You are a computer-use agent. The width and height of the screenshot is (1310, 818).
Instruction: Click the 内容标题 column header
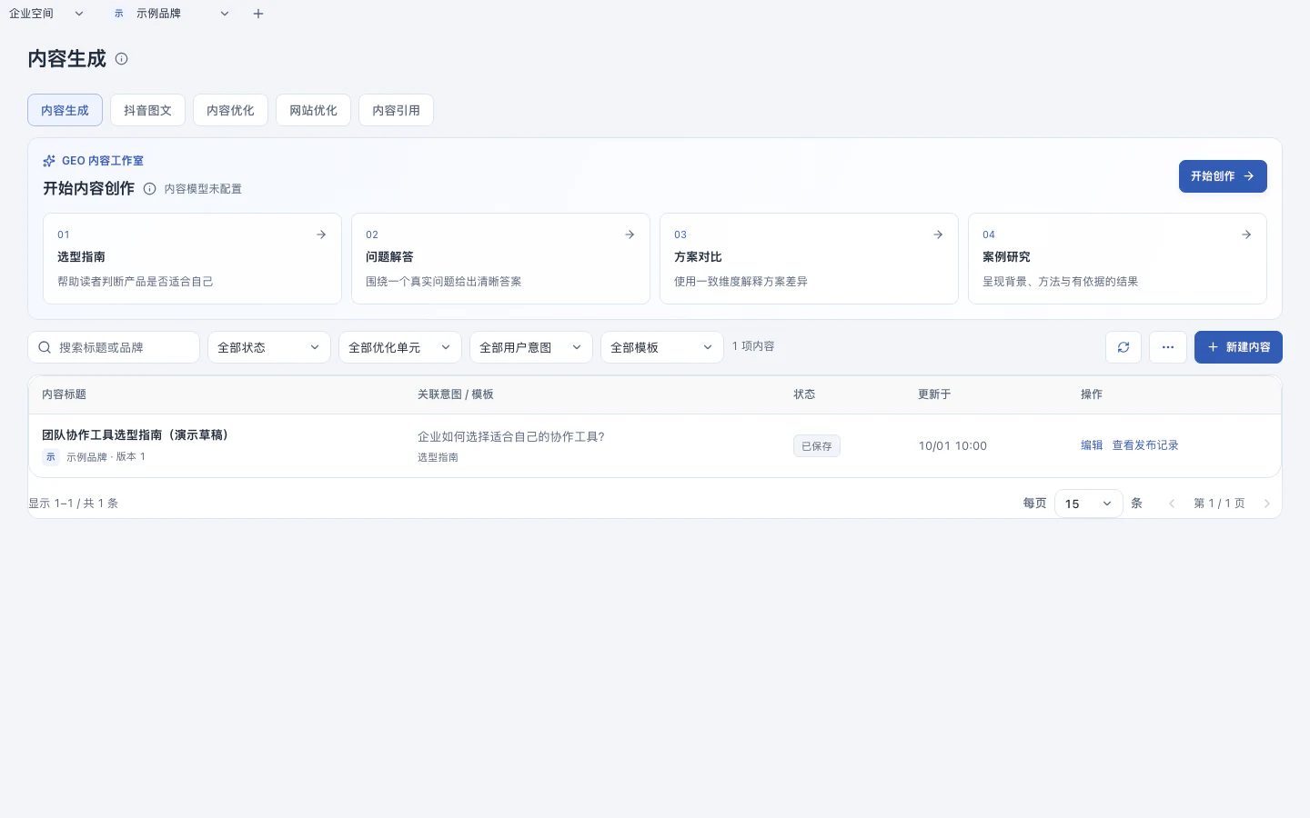point(64,394)
